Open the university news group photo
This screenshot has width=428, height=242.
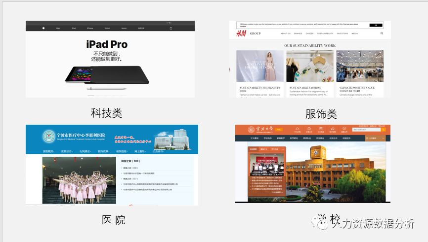point(267,165)
